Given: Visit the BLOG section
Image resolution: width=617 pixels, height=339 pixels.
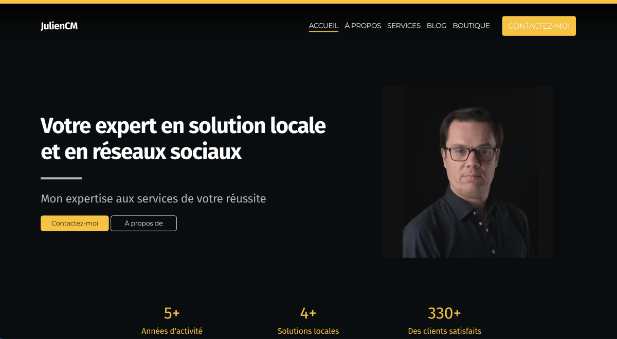Looking at the screenshot, I should pos(437,26).
